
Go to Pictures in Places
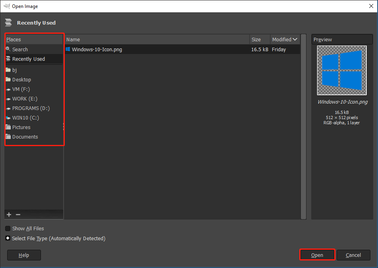(34, 127)
